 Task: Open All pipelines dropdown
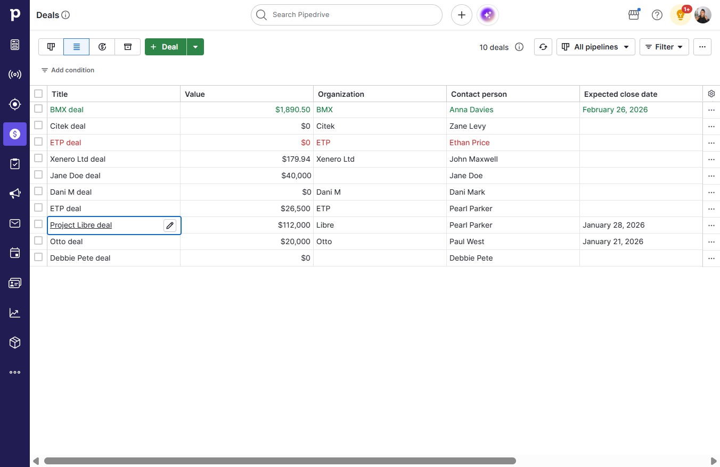point(596,47)
